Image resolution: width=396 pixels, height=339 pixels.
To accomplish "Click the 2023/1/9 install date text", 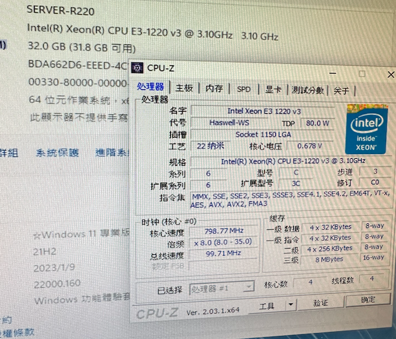I will (54, 268).
